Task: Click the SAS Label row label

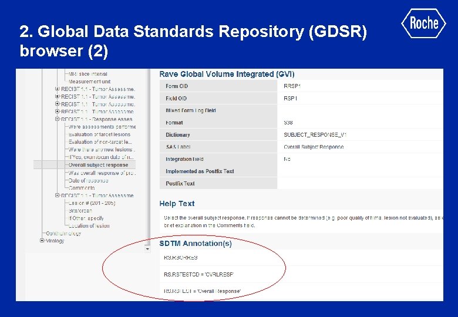Action: [178, 147]
